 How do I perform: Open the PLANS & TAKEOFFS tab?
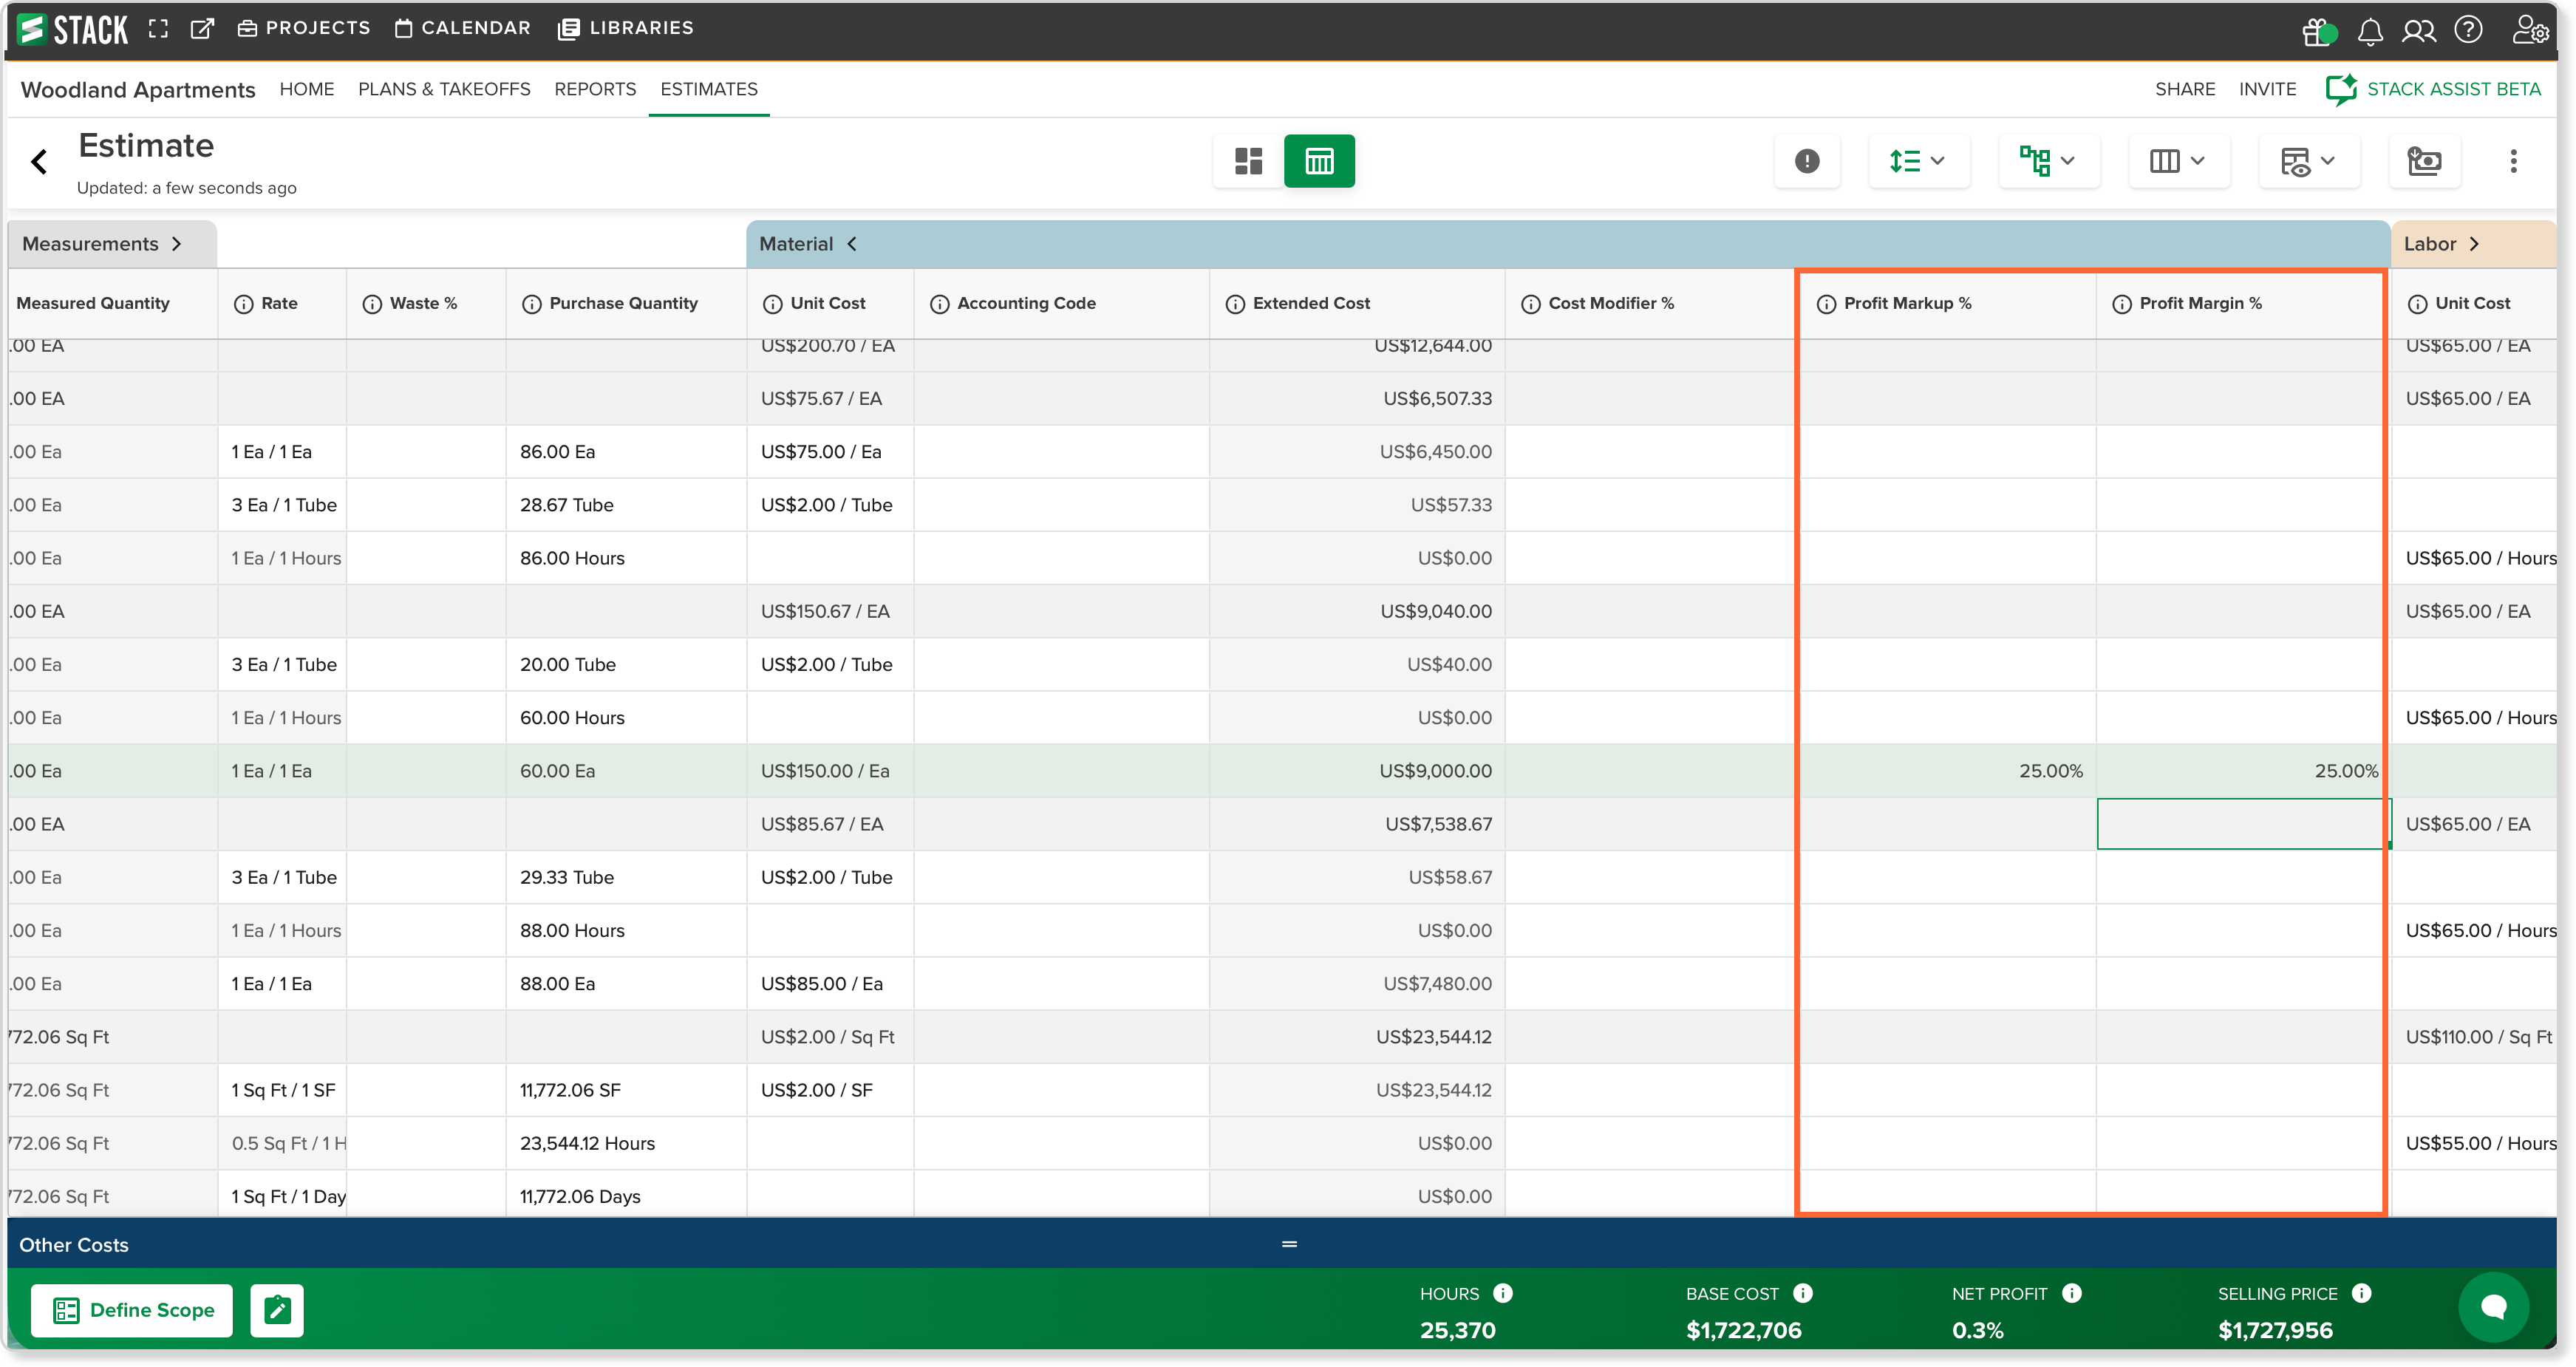444,89
